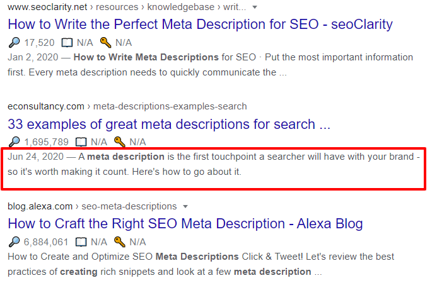Open "How to Craft the Right SEO Meta Description" link

185,223
